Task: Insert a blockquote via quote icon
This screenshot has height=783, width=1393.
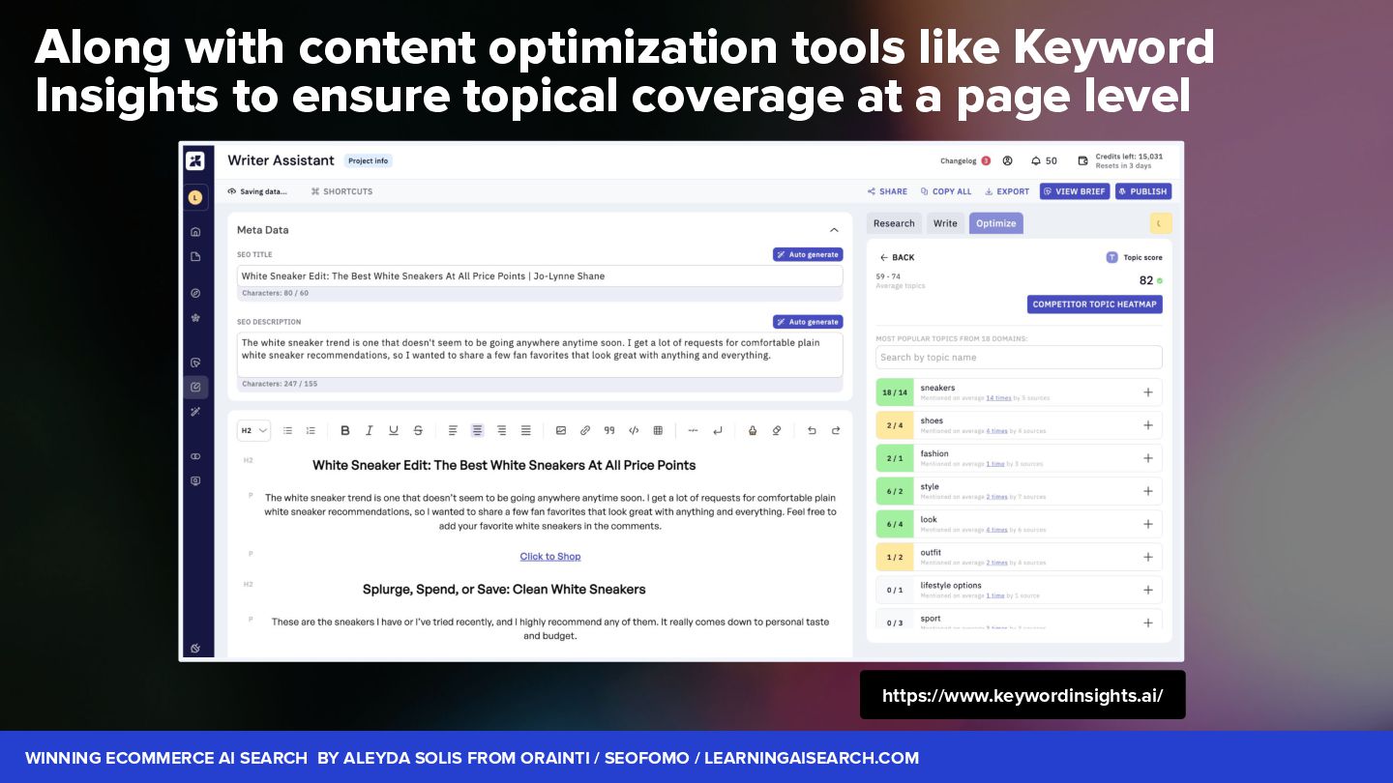Action: pyautogui.click(x=609, y=430)
